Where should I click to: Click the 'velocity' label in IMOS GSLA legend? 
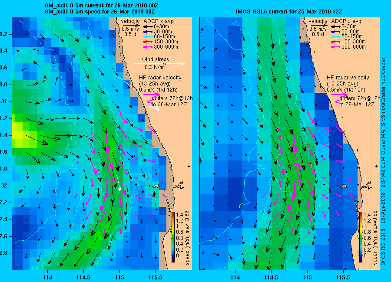(318, 21)
